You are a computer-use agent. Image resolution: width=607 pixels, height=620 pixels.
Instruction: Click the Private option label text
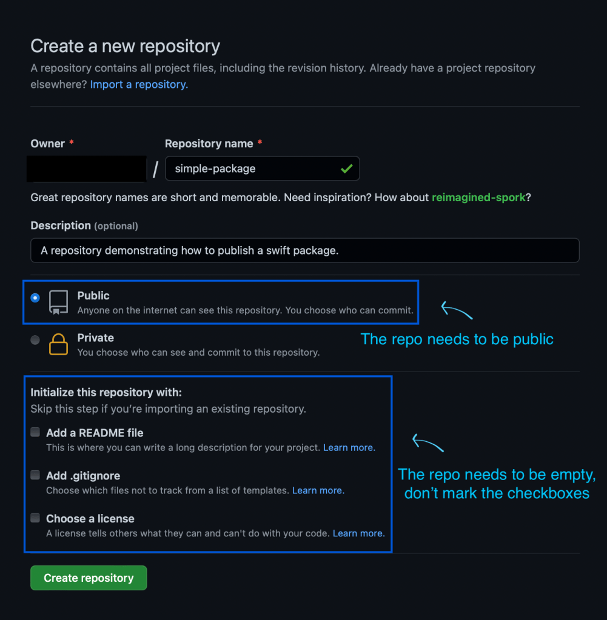click(96, 338)
